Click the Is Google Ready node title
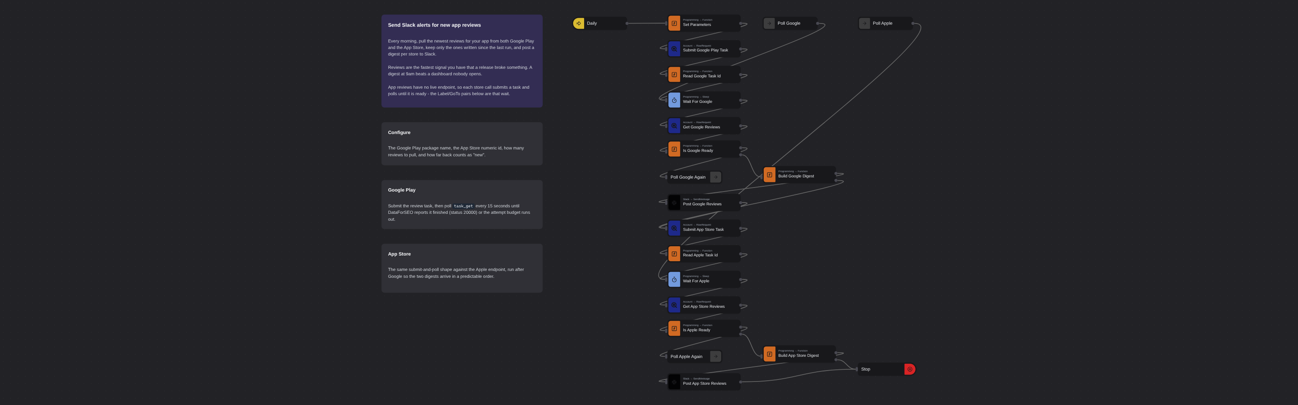This screenshot has width=1298, height=405. coord(698,150)
